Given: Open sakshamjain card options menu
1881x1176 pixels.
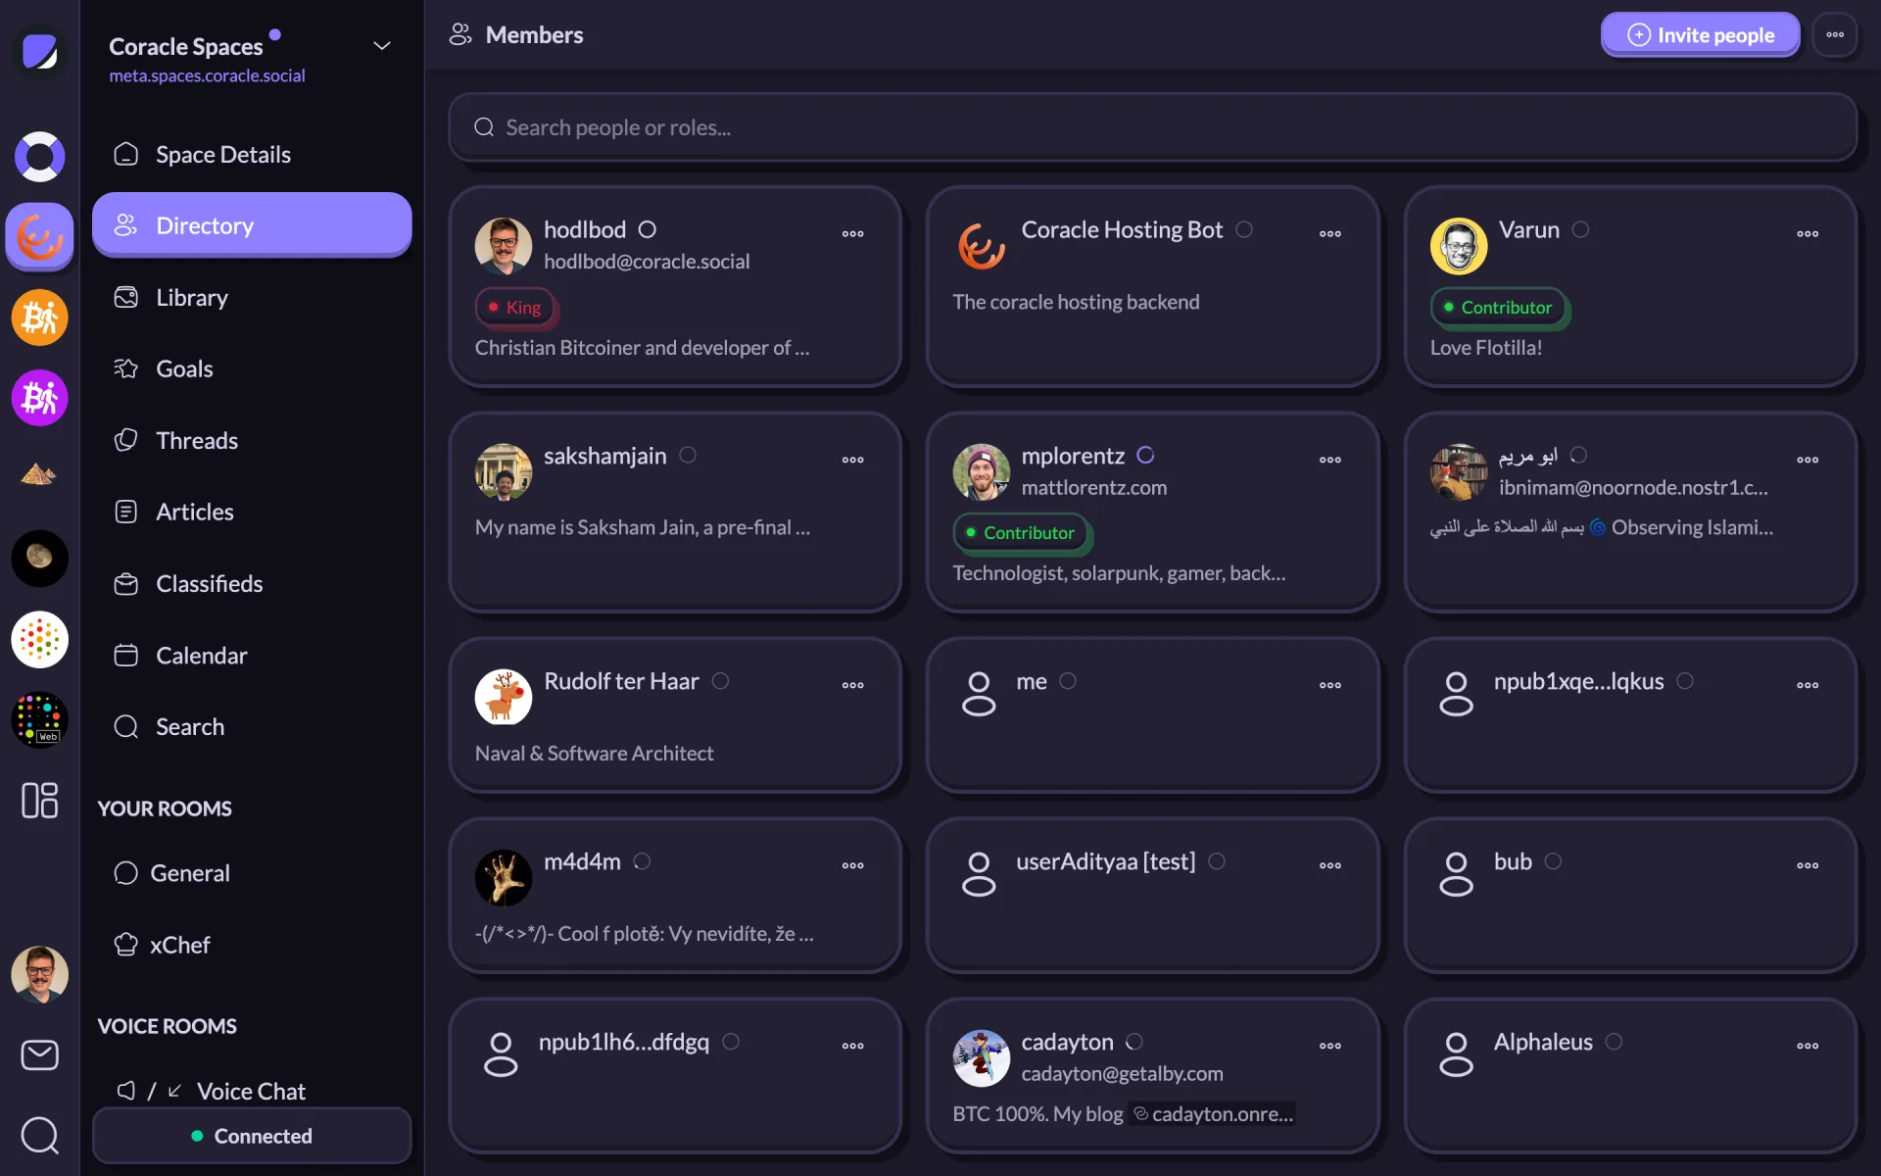Looking at the screenshot, I should point(852,460).
